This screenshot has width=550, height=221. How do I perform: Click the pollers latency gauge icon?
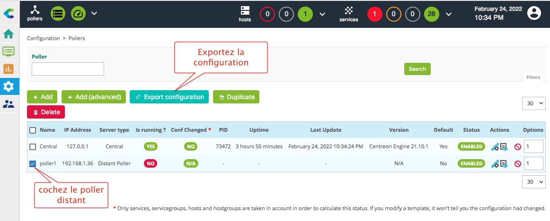pos(78,13)
